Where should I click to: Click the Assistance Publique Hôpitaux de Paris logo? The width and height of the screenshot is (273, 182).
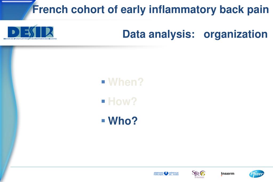(166, 174)
